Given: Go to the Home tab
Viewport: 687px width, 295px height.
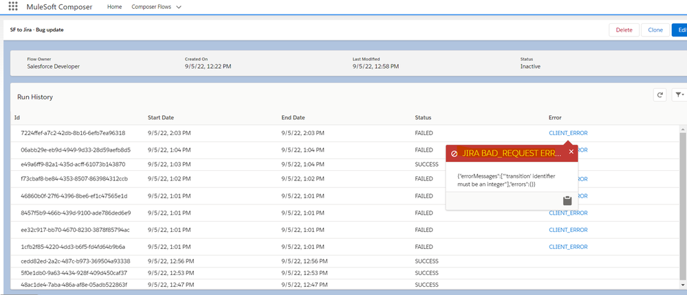Looking at the screenshot, I should click(x=115, y=7).
